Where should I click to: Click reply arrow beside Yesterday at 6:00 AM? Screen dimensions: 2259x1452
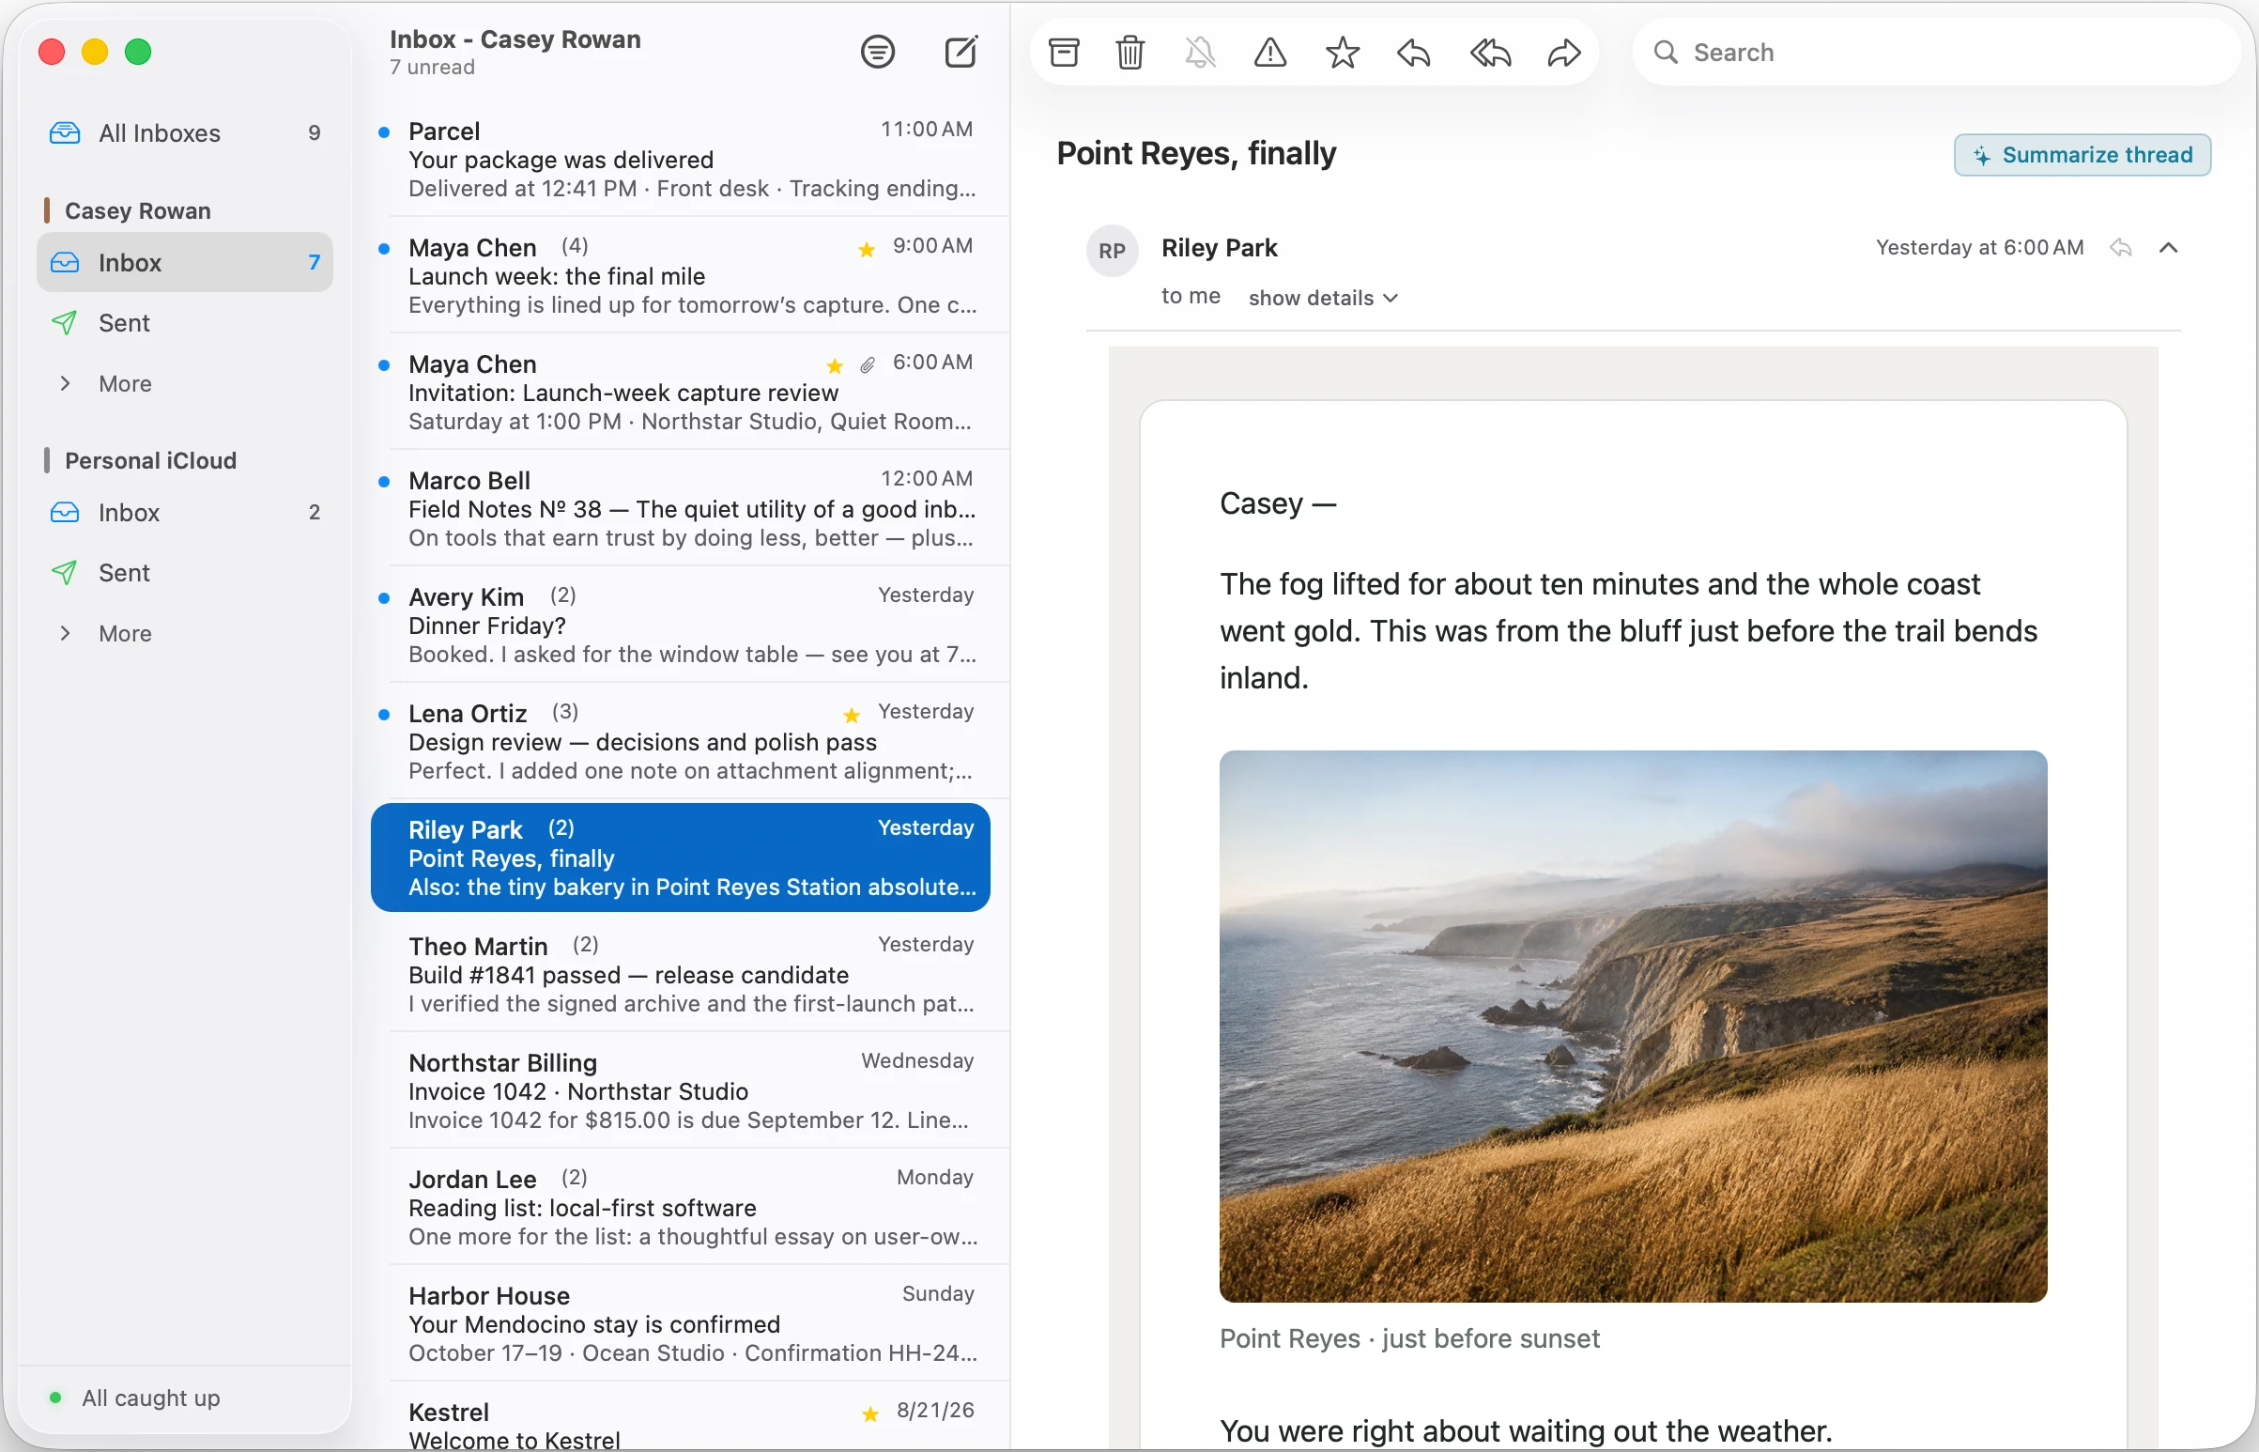tap(2120, 248)
